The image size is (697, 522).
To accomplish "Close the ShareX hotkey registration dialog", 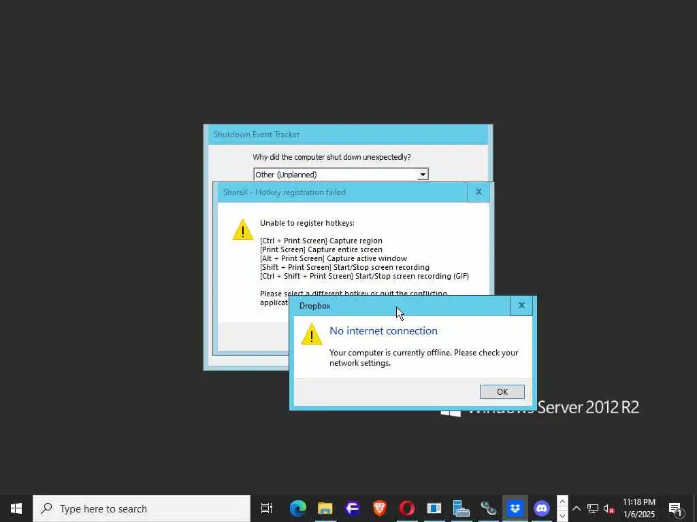I will pos(479,192).
